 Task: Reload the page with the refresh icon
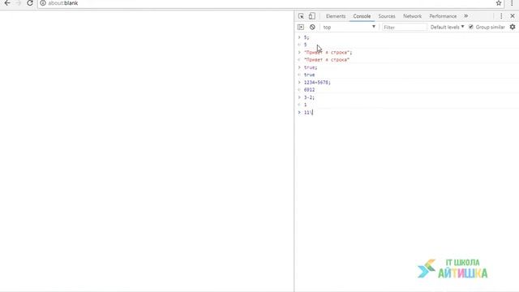click(30, 3)
